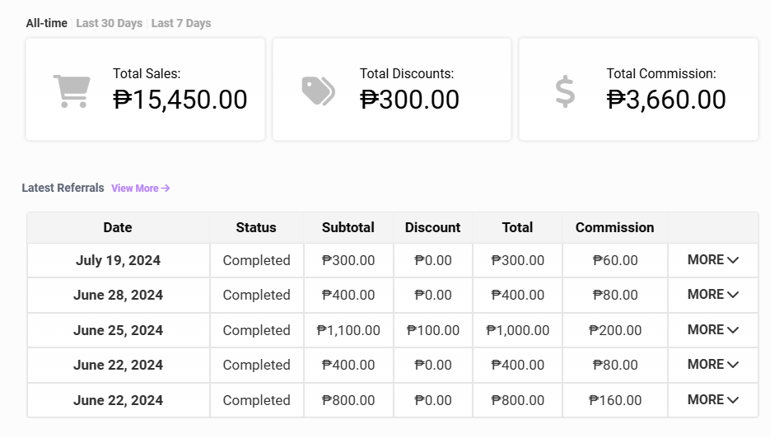Open the View More referrals link
Screen dimensions: 770x438
tap(135, 189)
